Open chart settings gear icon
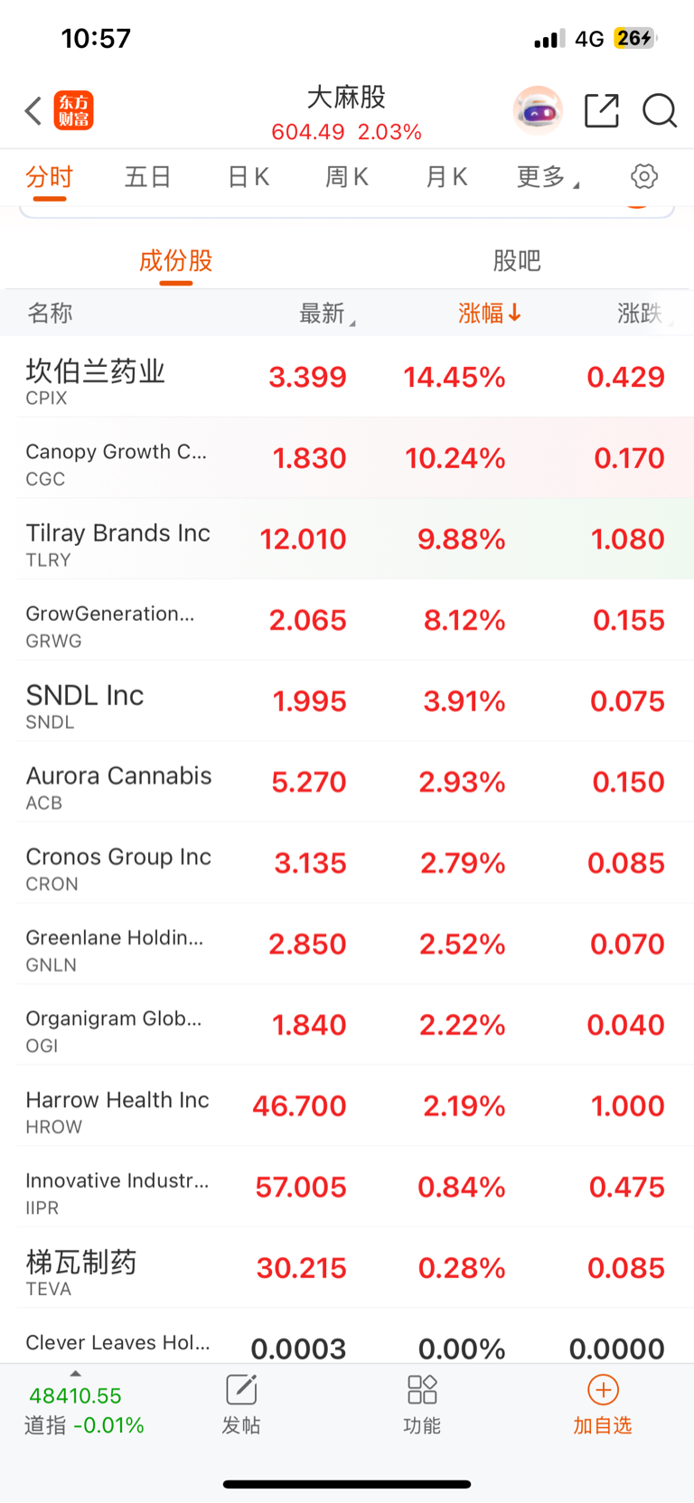This screenshot has height=1503, width=694. [644, 176]
